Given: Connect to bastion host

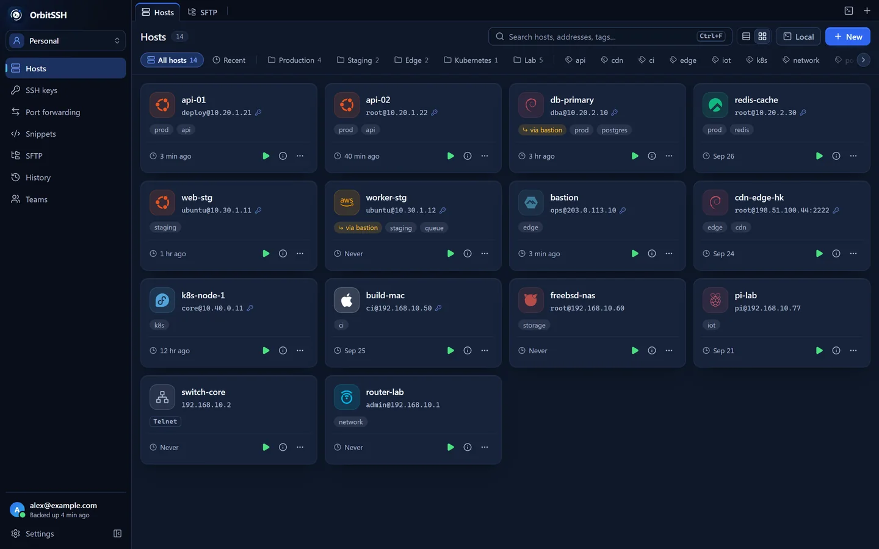Looking at the screenshot, I should 635,254.
